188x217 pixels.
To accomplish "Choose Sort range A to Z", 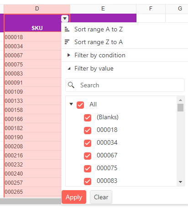I will point(99,29).
